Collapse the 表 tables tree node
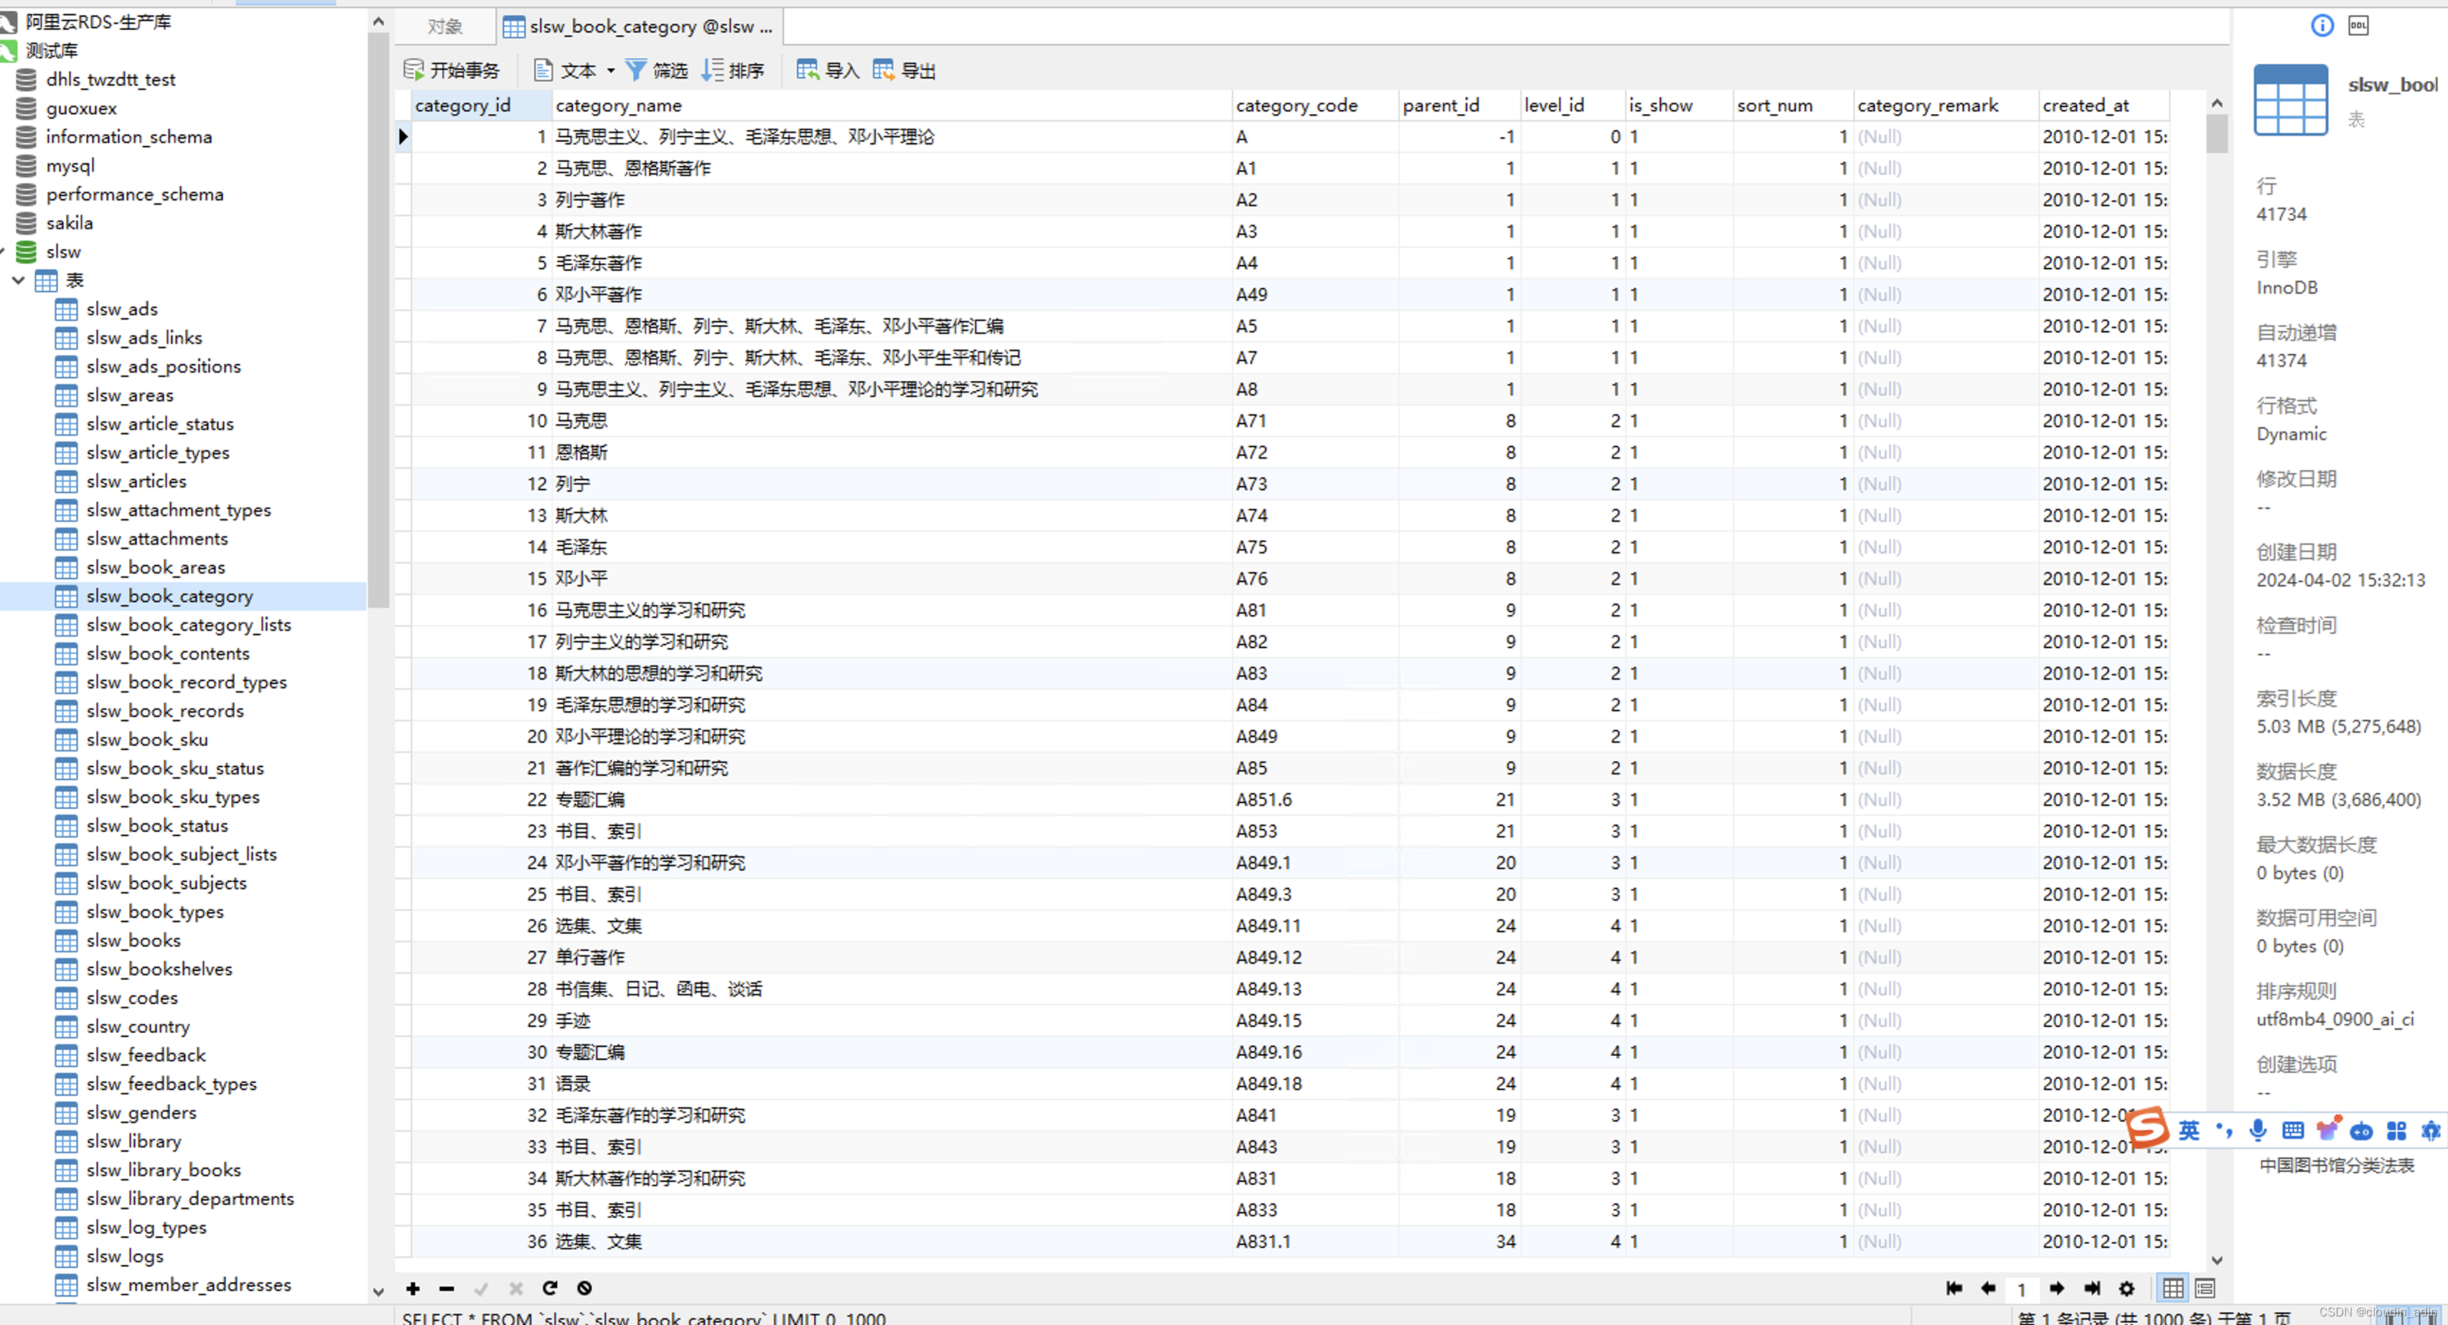The height and width of the screenshot is (1325, 2448). tap(18, 280)
